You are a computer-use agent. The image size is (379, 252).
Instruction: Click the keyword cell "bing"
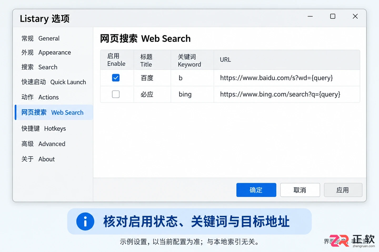pyautogui.click(x=192, y=94)
